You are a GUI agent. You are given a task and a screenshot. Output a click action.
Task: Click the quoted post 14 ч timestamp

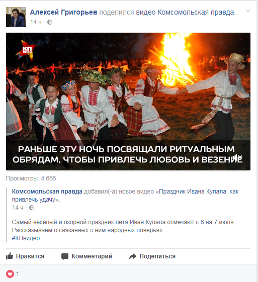18,208
